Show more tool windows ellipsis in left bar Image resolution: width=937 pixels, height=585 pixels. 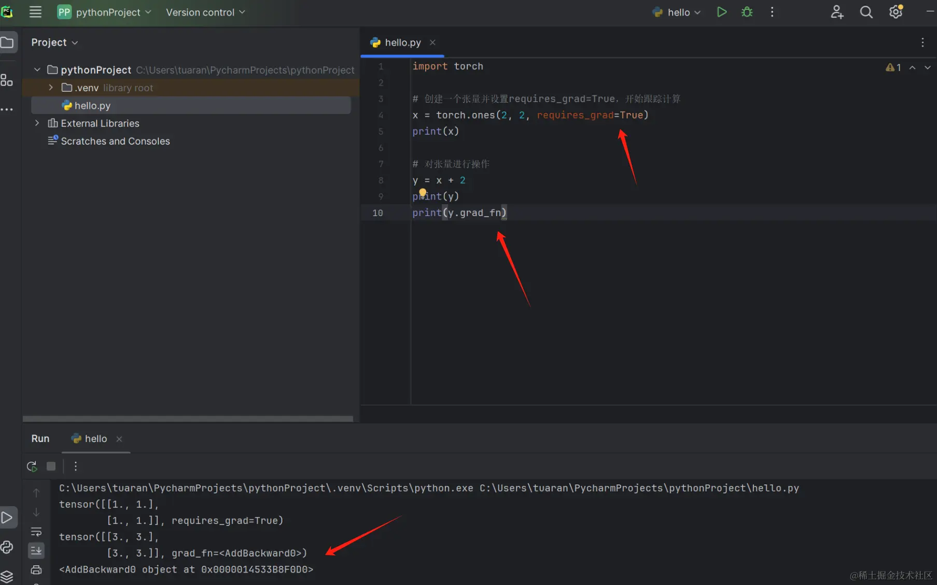click(7, 109)
